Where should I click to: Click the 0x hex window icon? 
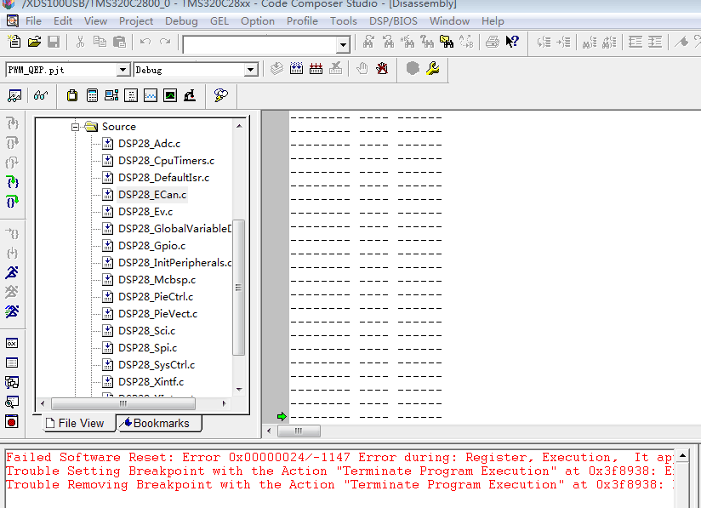[x=12, y=343]
